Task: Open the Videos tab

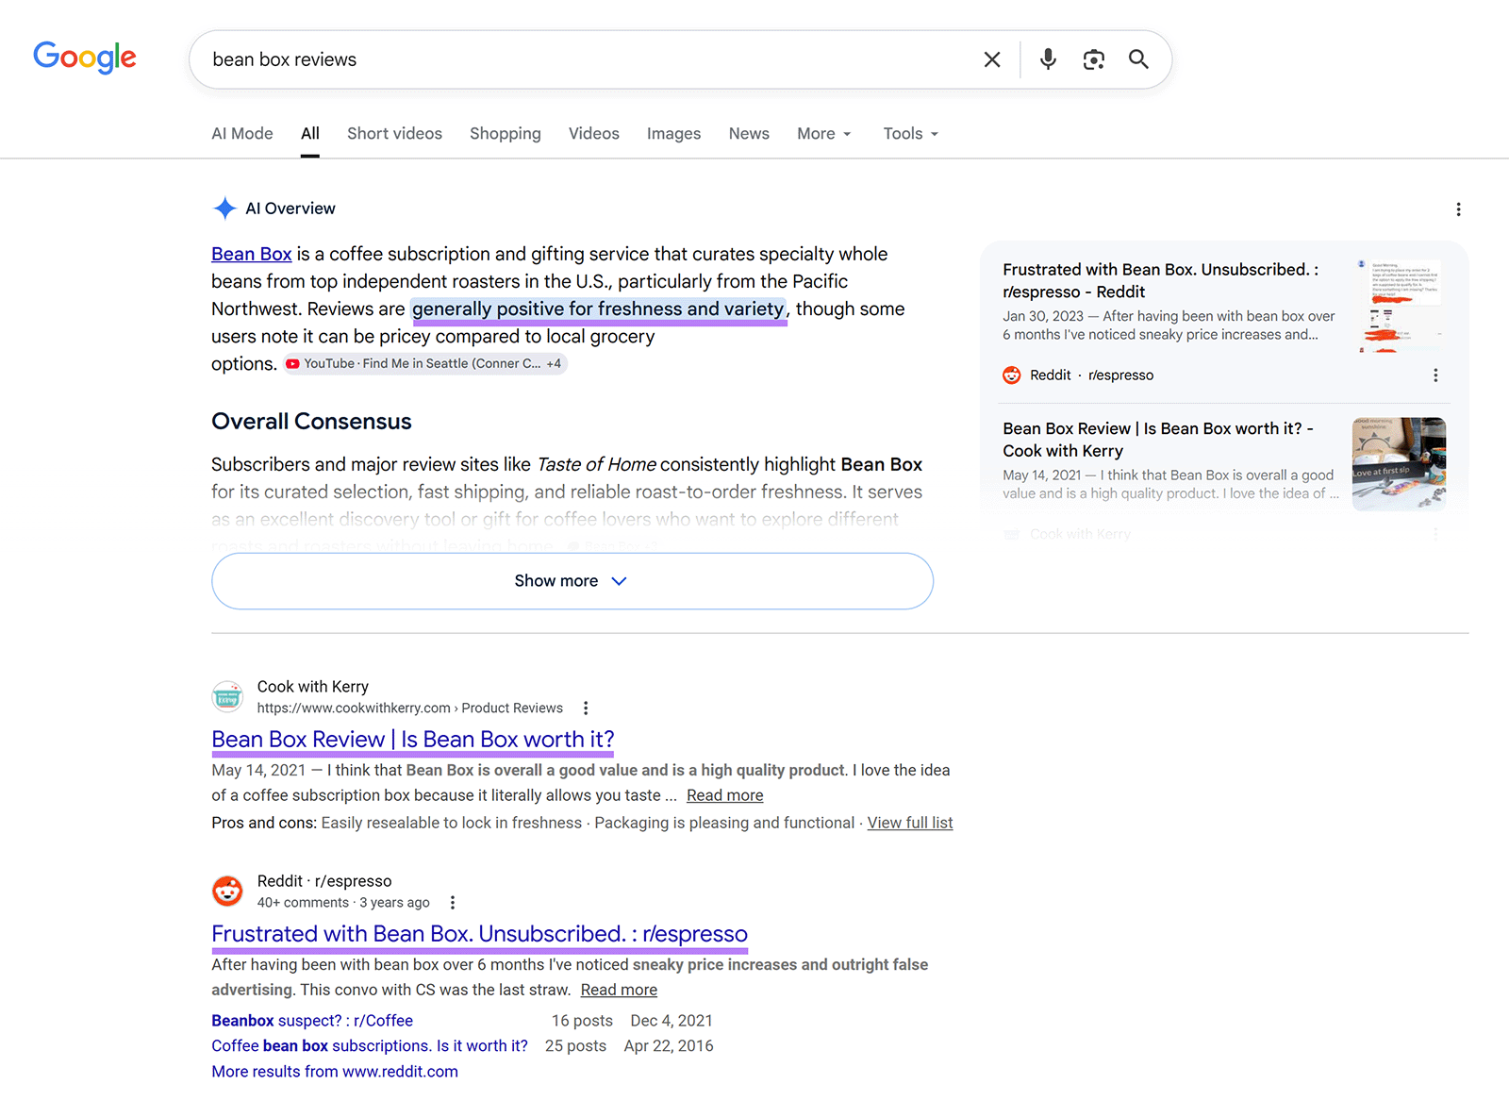Action: click(594, 134)
